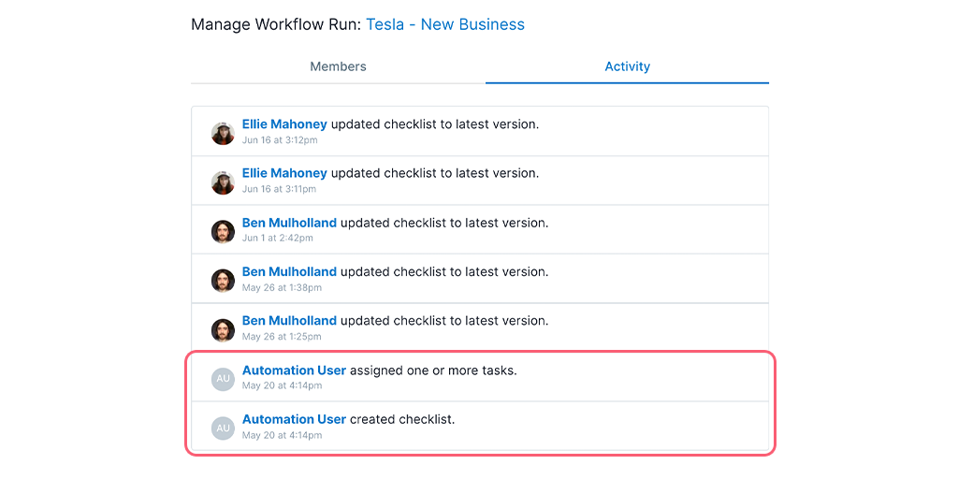Click the Jun 1 at 2:42pm timestamp
The height and width of the screenshot is (479, 958).
point(278,238)
